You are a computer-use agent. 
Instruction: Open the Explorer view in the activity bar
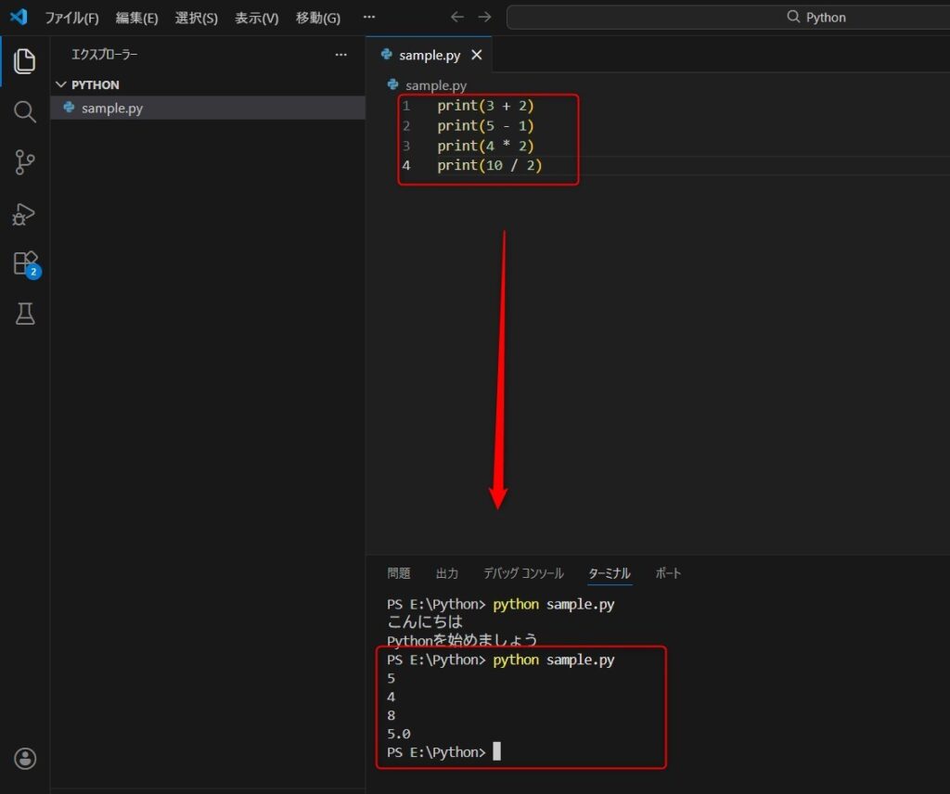click(24, 61)
